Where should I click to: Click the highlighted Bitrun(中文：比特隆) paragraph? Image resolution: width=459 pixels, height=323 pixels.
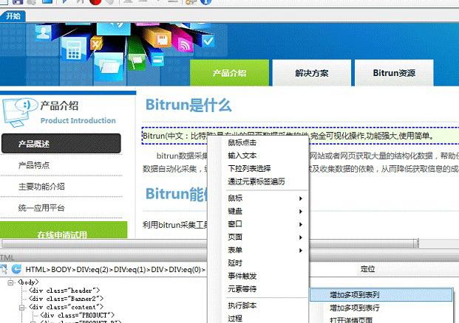tap(300, 136)
